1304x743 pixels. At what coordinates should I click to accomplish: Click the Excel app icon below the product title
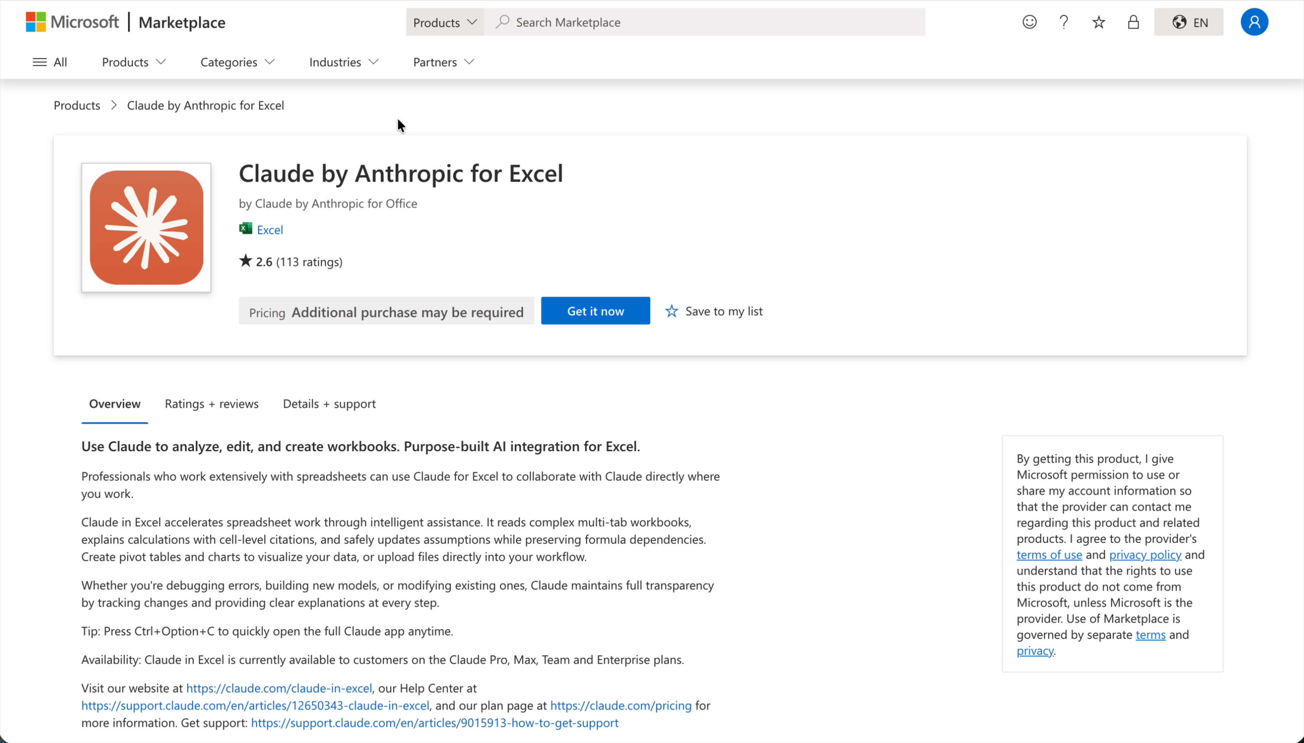click(x=245, y=229)
